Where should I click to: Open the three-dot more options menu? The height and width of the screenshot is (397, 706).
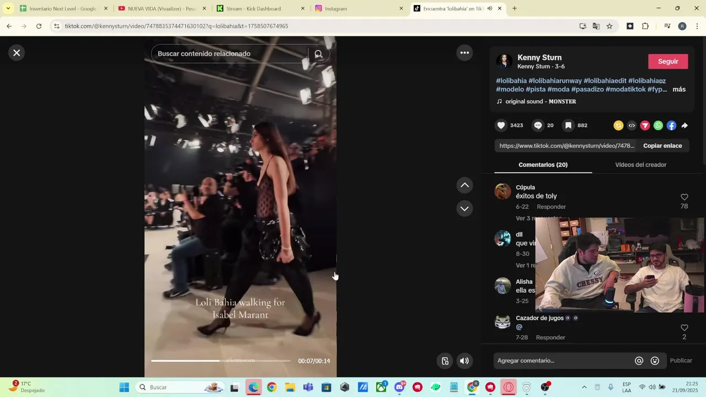464,53
